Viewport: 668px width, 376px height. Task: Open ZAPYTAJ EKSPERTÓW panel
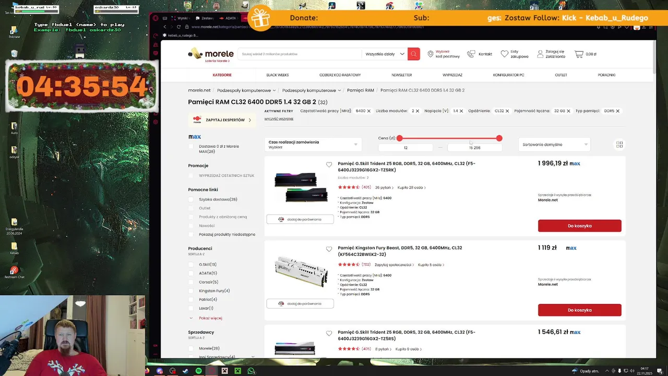(x=222, y=120)
